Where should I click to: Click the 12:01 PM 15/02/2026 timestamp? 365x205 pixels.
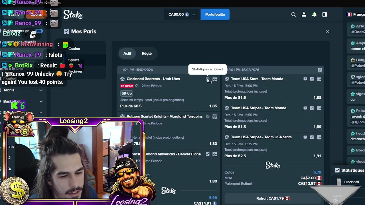243,70
